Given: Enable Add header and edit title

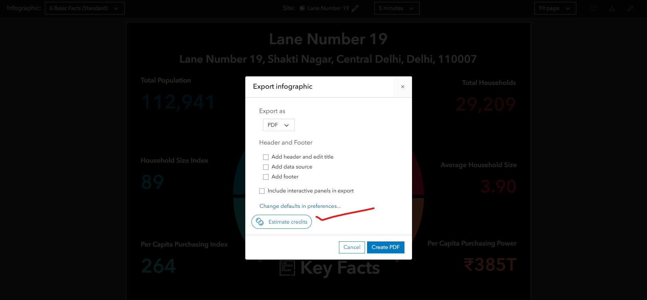Looking at the screenshot, I should click(x=266, y=157).
